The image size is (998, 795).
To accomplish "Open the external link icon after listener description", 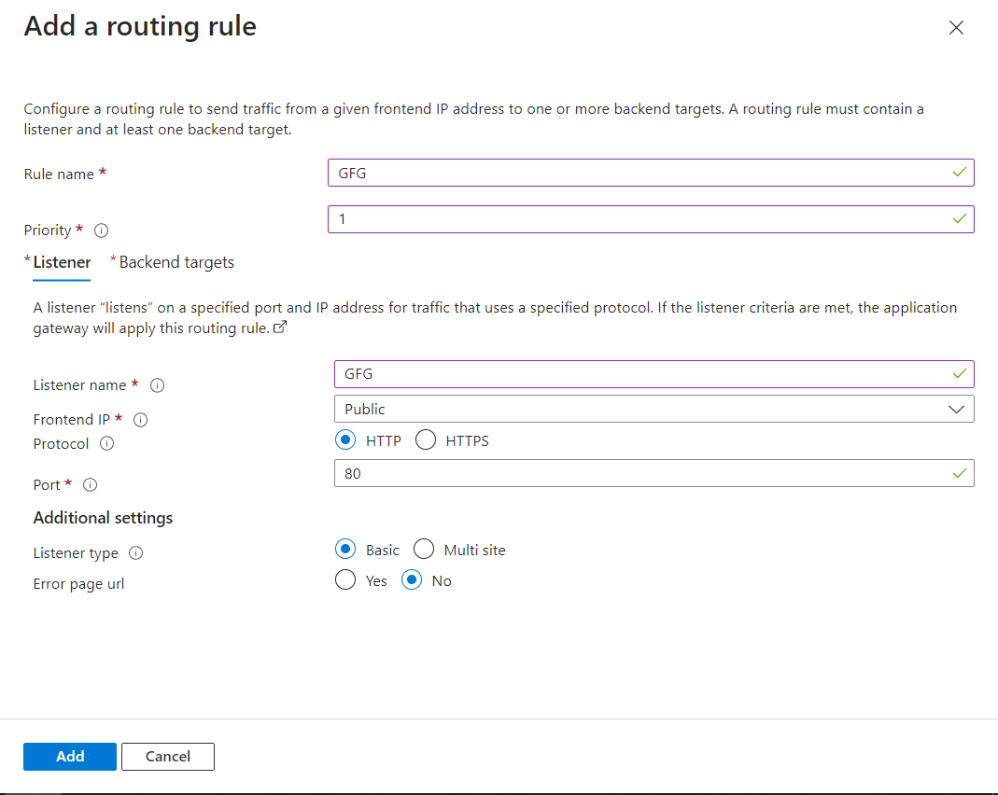I will pyautogui.click(x=279, y=328).
